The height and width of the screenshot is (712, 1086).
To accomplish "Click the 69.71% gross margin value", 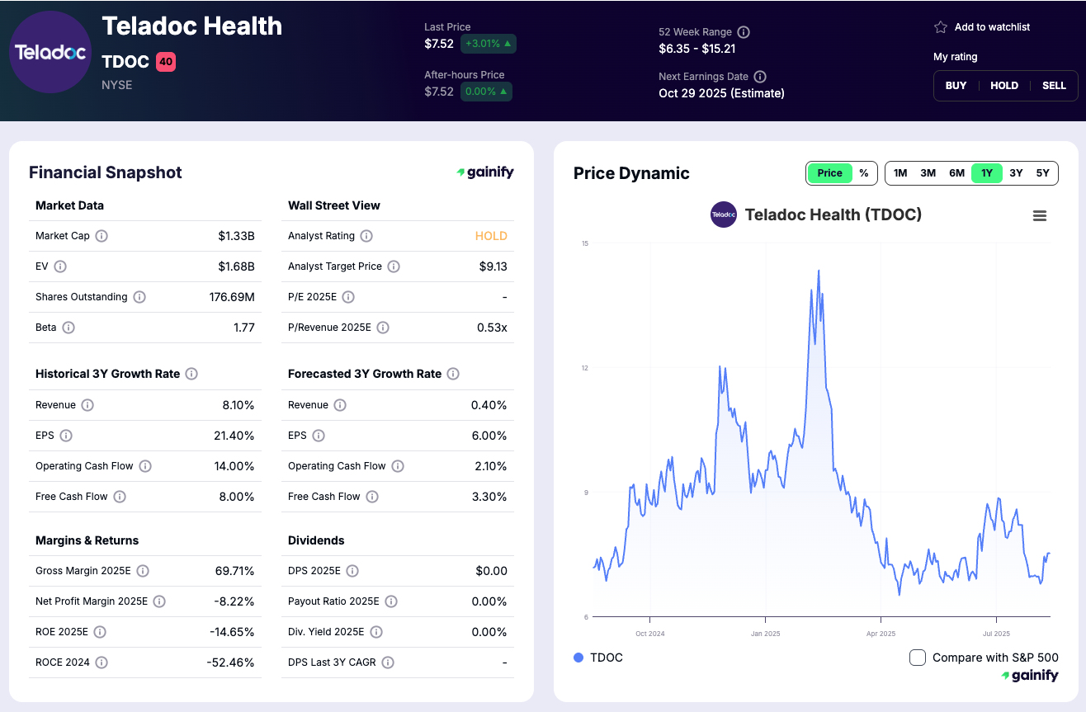I will 235,571.
